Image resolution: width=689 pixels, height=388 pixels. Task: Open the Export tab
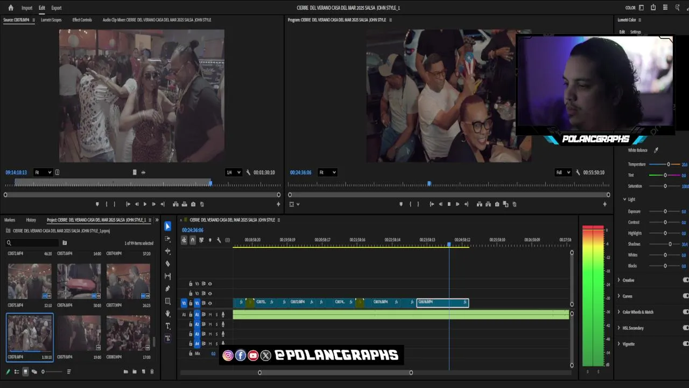coord(57,8)
